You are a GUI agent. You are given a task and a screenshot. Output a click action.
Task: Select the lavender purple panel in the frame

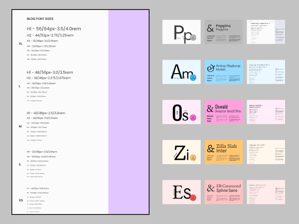tap(129, 112)
